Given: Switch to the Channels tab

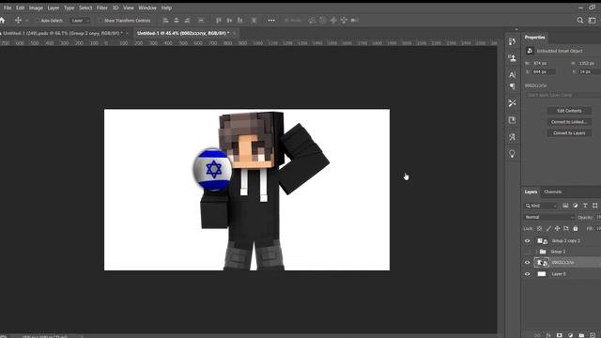Looking at the screenshot, I should click(553, 192).
